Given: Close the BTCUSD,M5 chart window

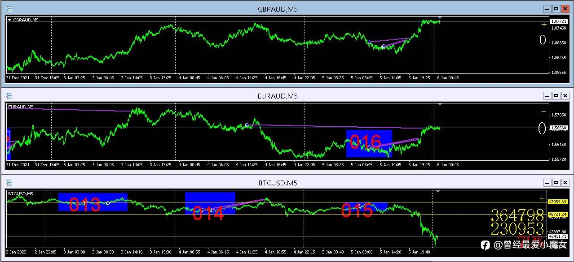Looking at the screenshot, I should (x=565, y=182).
